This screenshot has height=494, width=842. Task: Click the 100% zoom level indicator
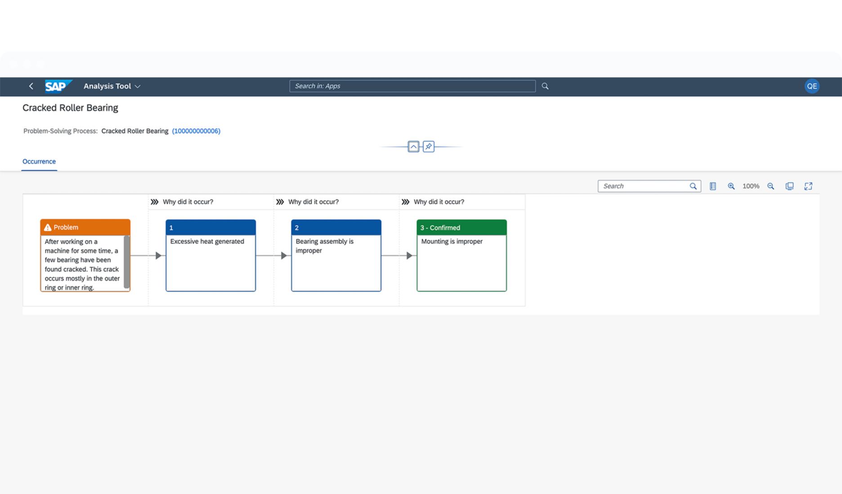point(750,186)
